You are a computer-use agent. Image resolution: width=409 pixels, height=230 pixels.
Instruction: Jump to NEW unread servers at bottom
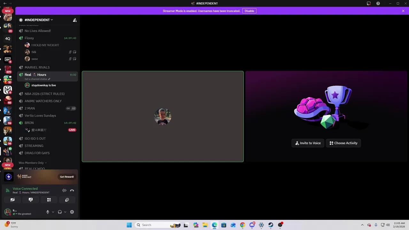tap(8, 165)
